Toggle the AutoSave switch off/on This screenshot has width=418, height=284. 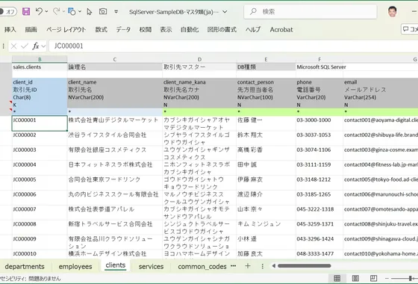point(8,12)
